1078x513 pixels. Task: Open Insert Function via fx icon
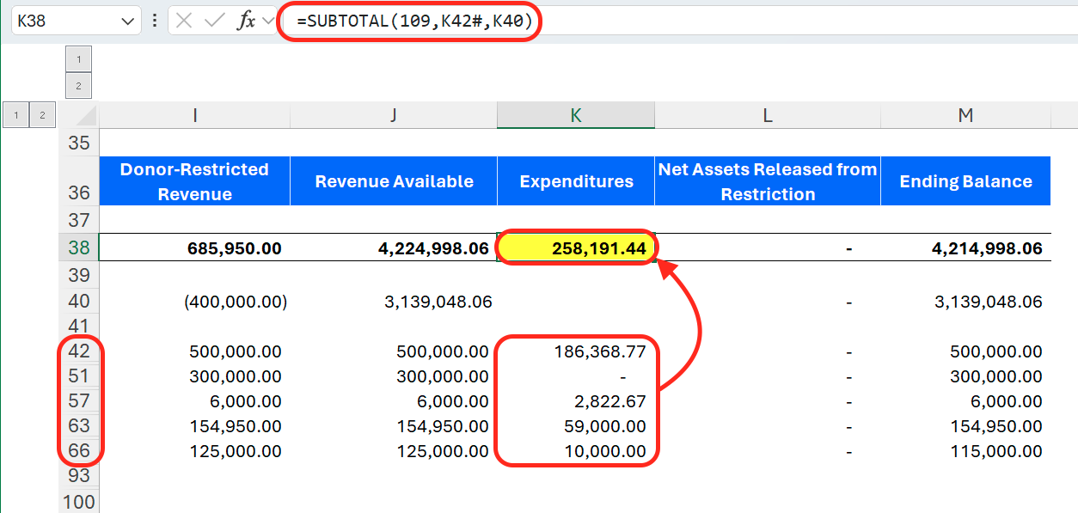(247, 21)
